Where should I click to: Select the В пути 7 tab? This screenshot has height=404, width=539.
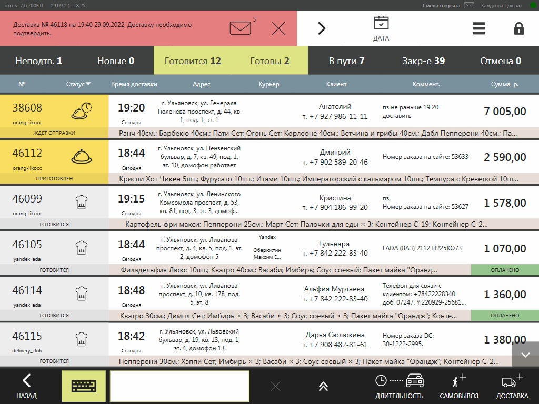pos(346,61)
